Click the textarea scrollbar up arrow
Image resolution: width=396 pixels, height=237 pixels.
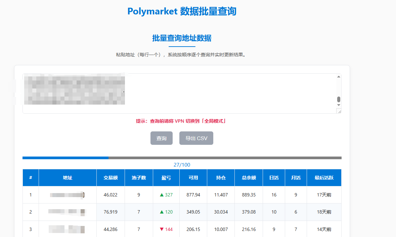click(x=339, y=77)
